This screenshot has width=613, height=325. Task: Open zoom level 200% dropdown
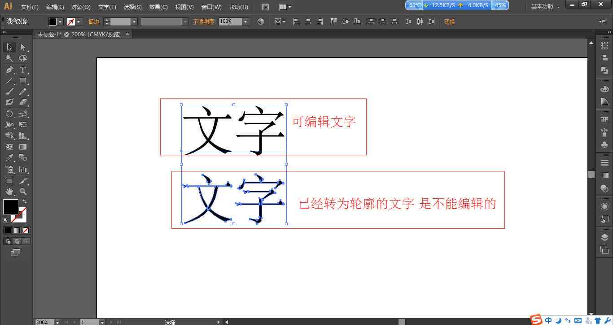pyautogui.click(x=57, y=322)
